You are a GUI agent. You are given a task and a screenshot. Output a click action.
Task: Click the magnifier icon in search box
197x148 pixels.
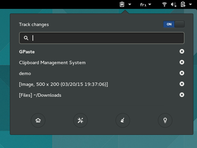26,38
